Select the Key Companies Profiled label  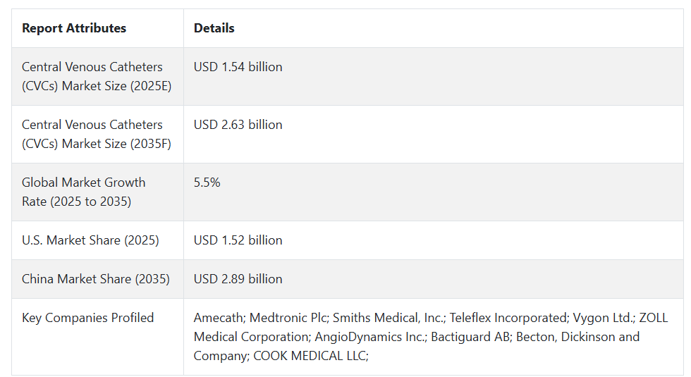(x=87, y=318)
